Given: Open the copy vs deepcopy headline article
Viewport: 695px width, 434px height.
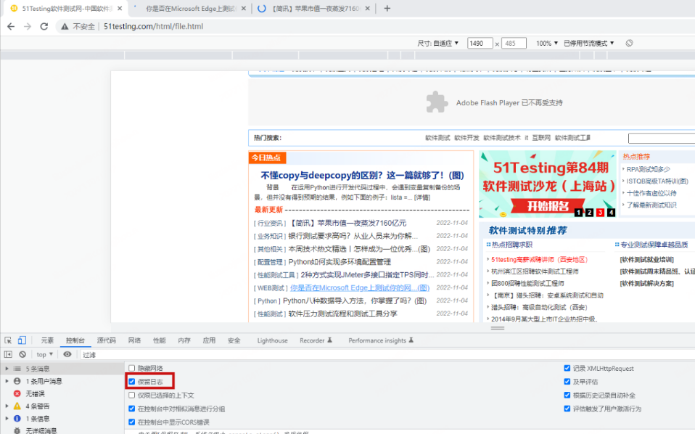Looking at the screenshot, I should click(x=362, y=175).
